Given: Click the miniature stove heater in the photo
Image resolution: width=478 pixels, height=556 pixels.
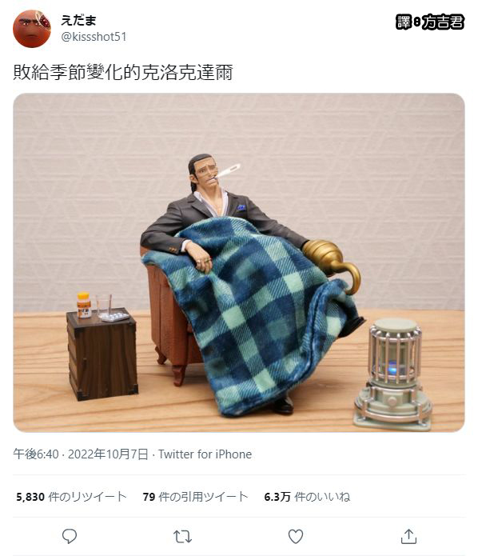Looking at the screenshot, I should click(x=392, y=374).
